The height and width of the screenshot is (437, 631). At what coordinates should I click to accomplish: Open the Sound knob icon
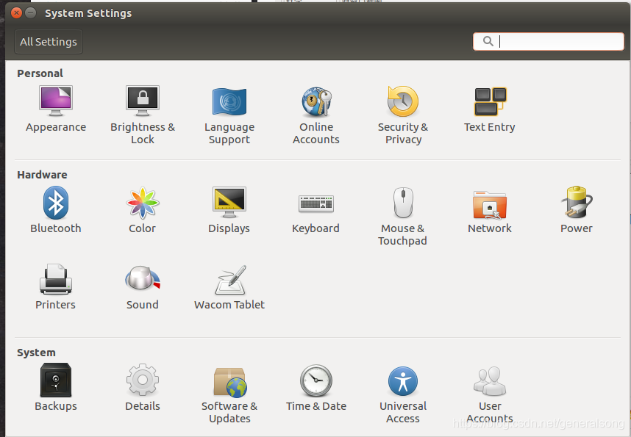pos(143,278)
